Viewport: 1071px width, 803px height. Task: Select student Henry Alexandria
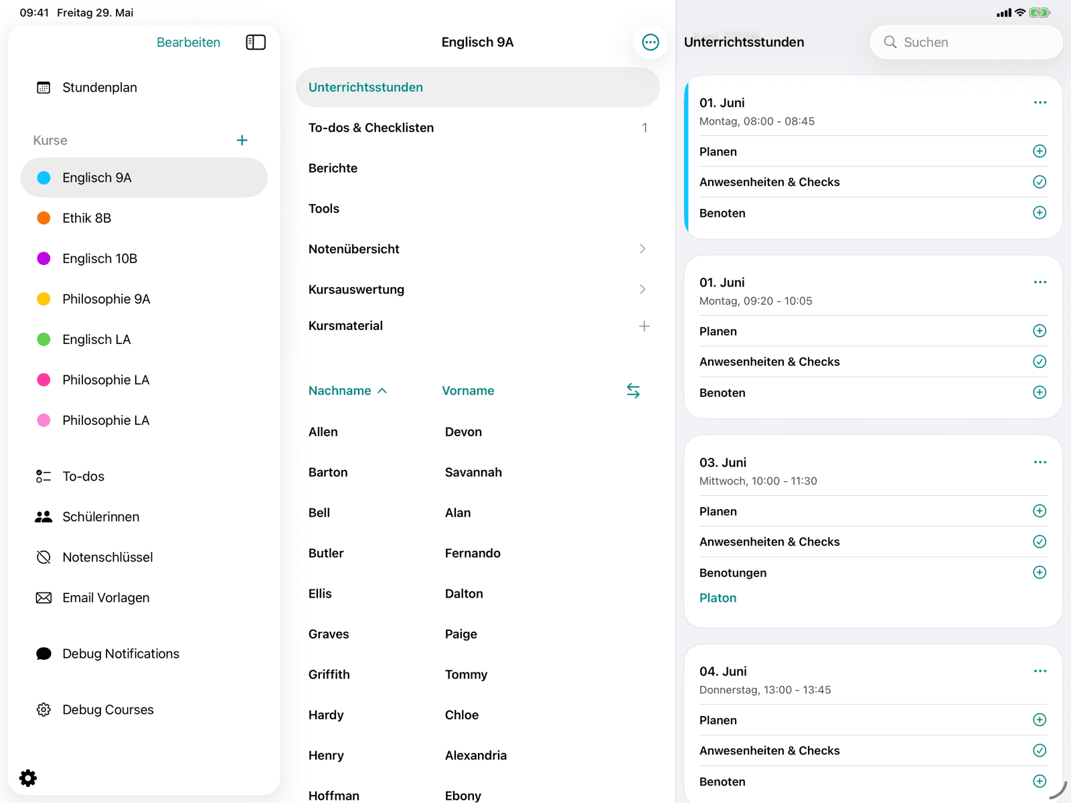tap(478, 756)
